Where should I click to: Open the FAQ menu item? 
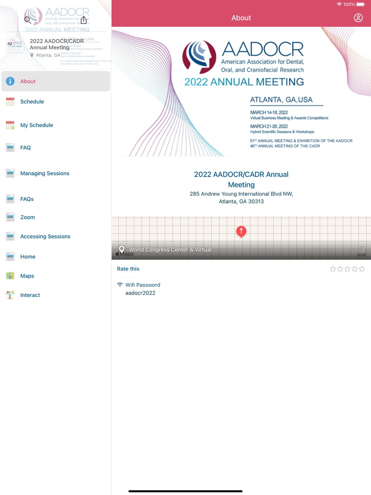click(x=56, y=148)
